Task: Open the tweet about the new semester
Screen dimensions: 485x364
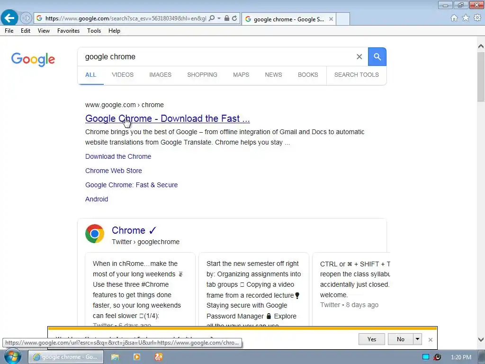Action: (254, 290)
